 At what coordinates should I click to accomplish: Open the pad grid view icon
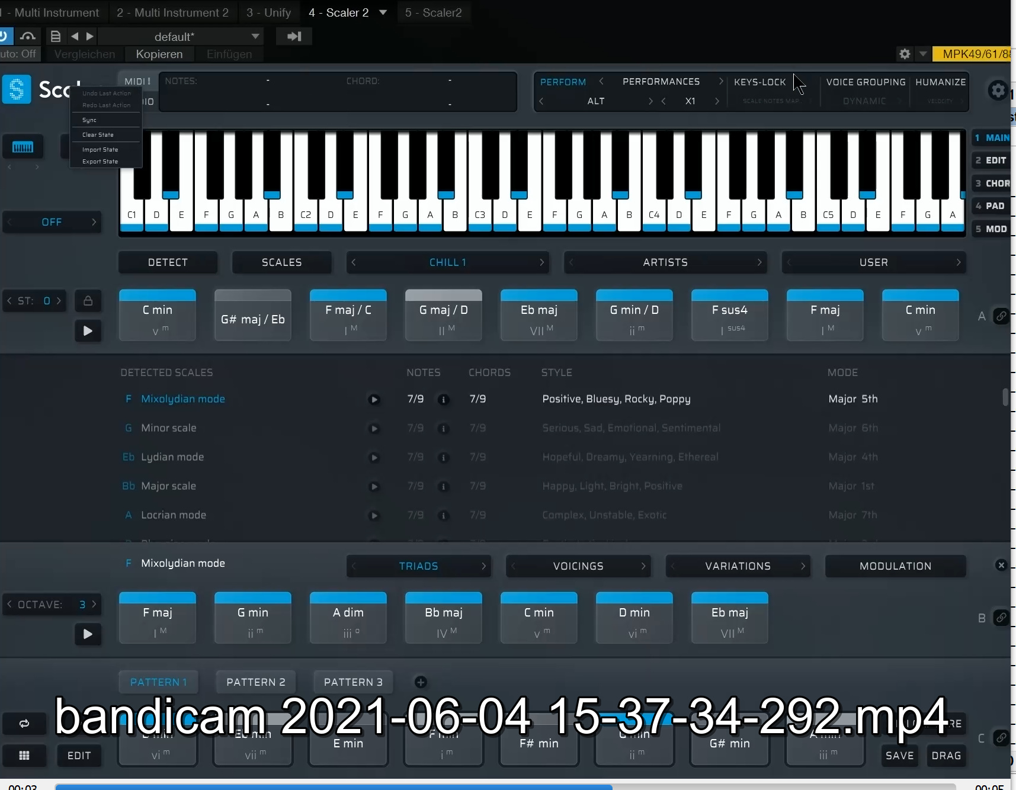[24, 755]
